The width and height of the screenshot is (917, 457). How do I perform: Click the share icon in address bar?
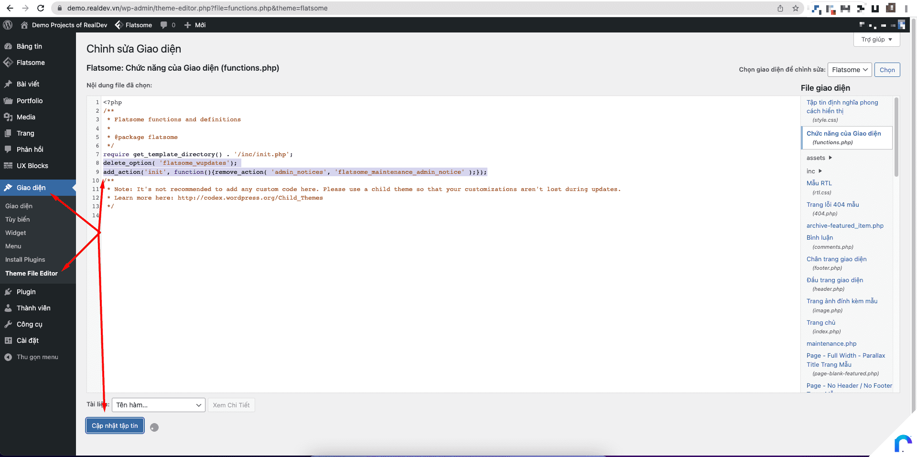click(x=780, y=8)
